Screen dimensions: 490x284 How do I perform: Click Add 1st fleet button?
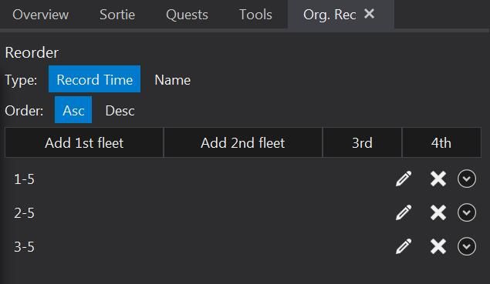(84, 142)
